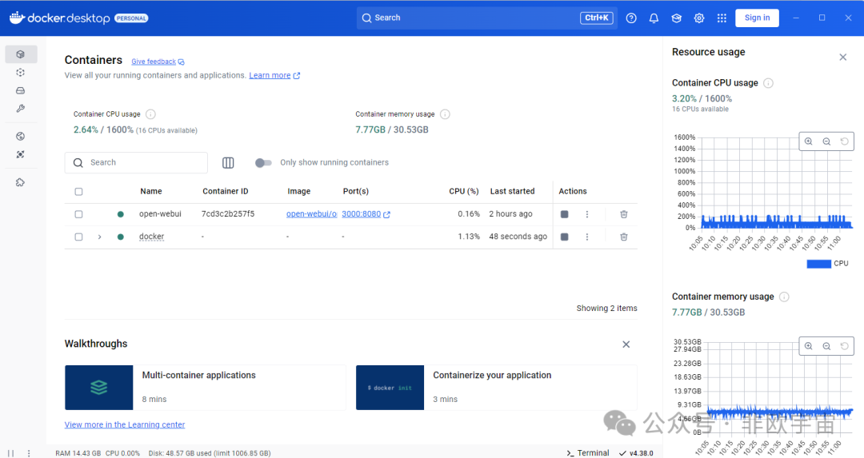This screenshot has height=458, width=864.
Task: Sort by the Last started column
Action: point(513,191)
